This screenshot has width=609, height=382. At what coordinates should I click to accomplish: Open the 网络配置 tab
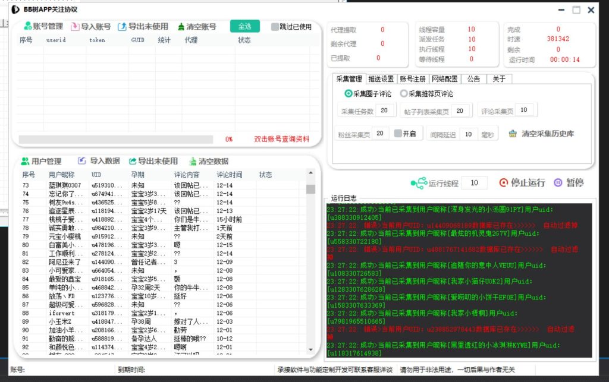pyautogui.click(x=444, y=79)
